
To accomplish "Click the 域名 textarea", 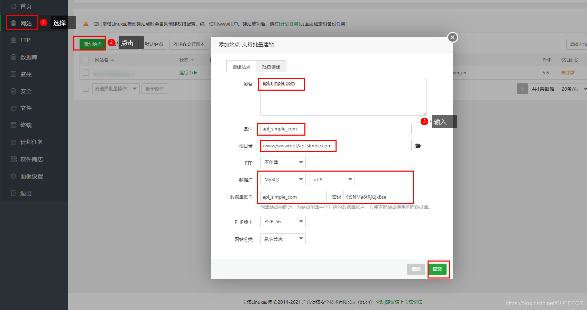I will point(343,97).
